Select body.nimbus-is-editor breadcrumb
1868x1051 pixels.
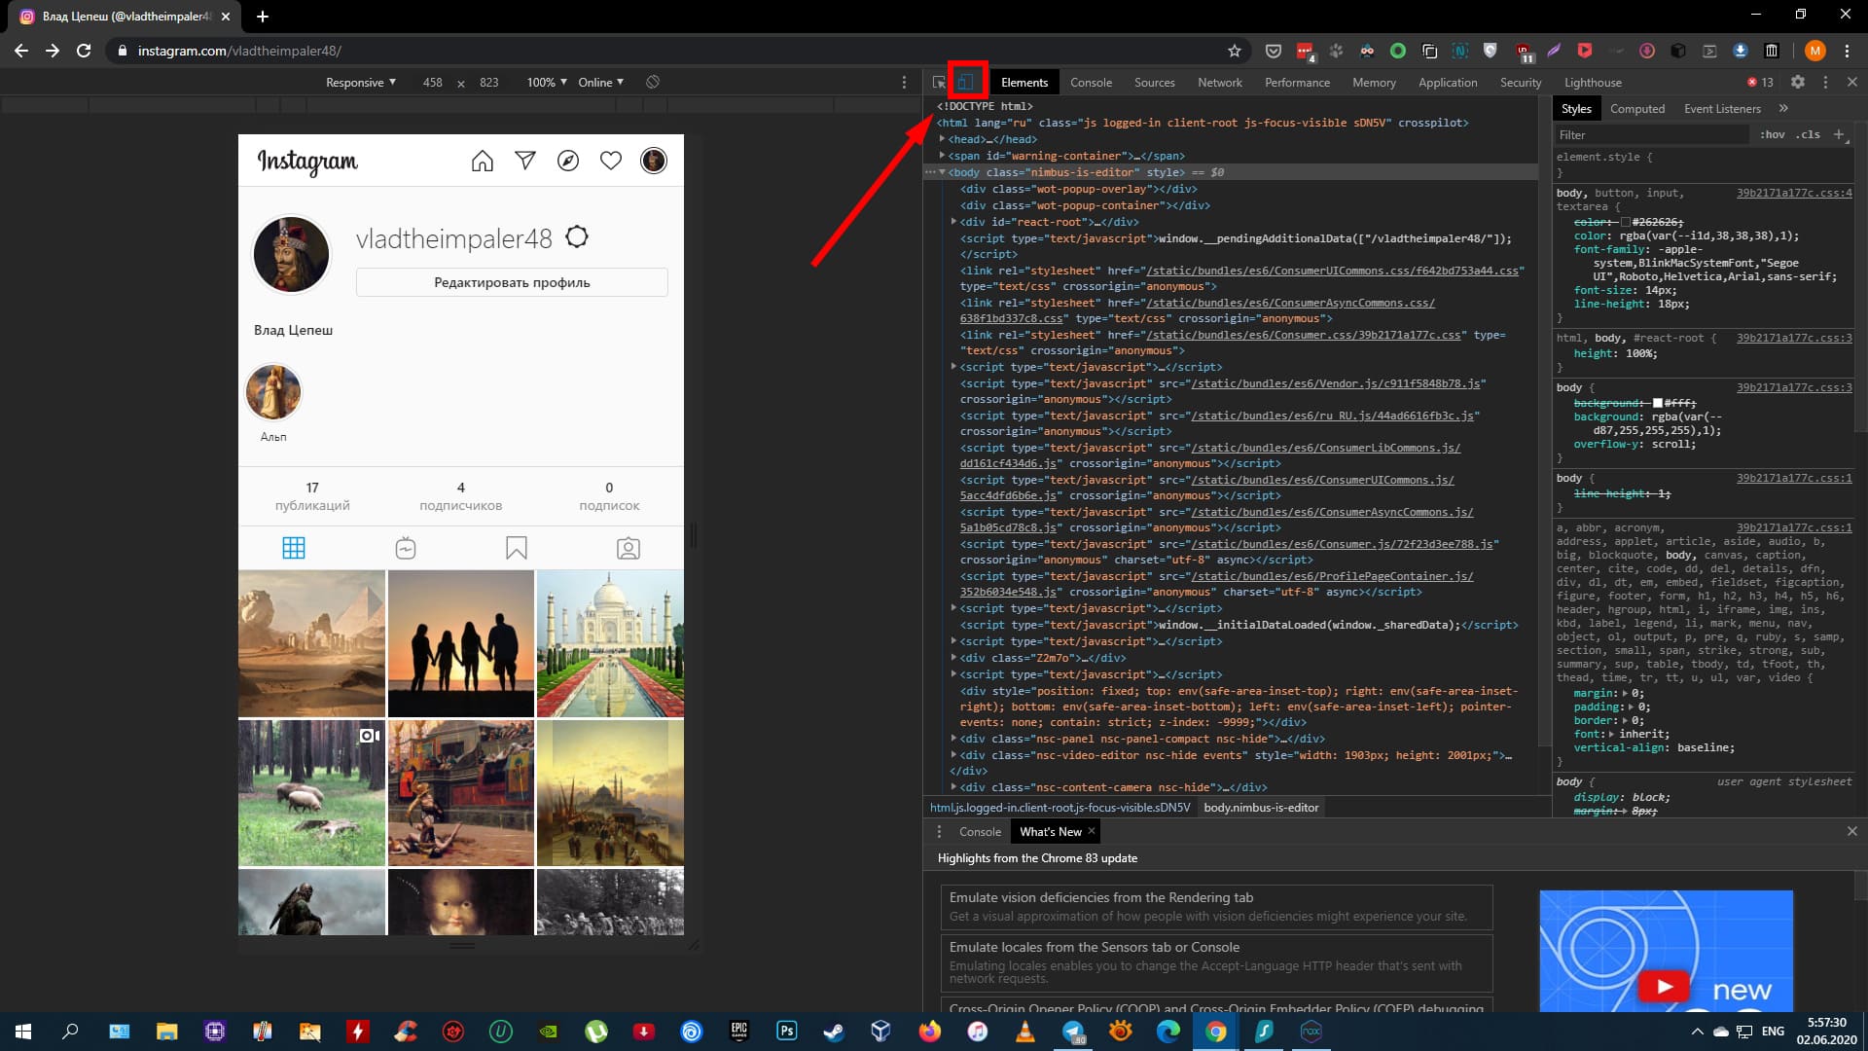pos(1261,807)
